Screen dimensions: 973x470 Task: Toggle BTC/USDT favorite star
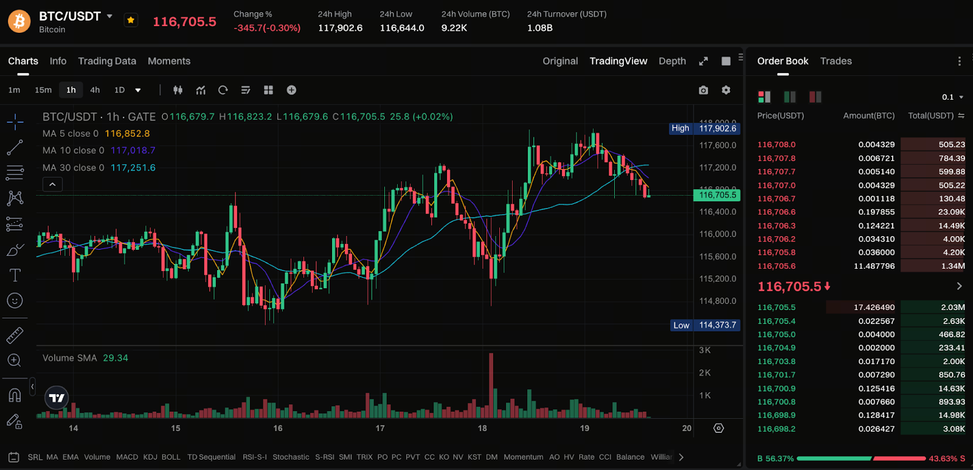click(x=131, y=20)
